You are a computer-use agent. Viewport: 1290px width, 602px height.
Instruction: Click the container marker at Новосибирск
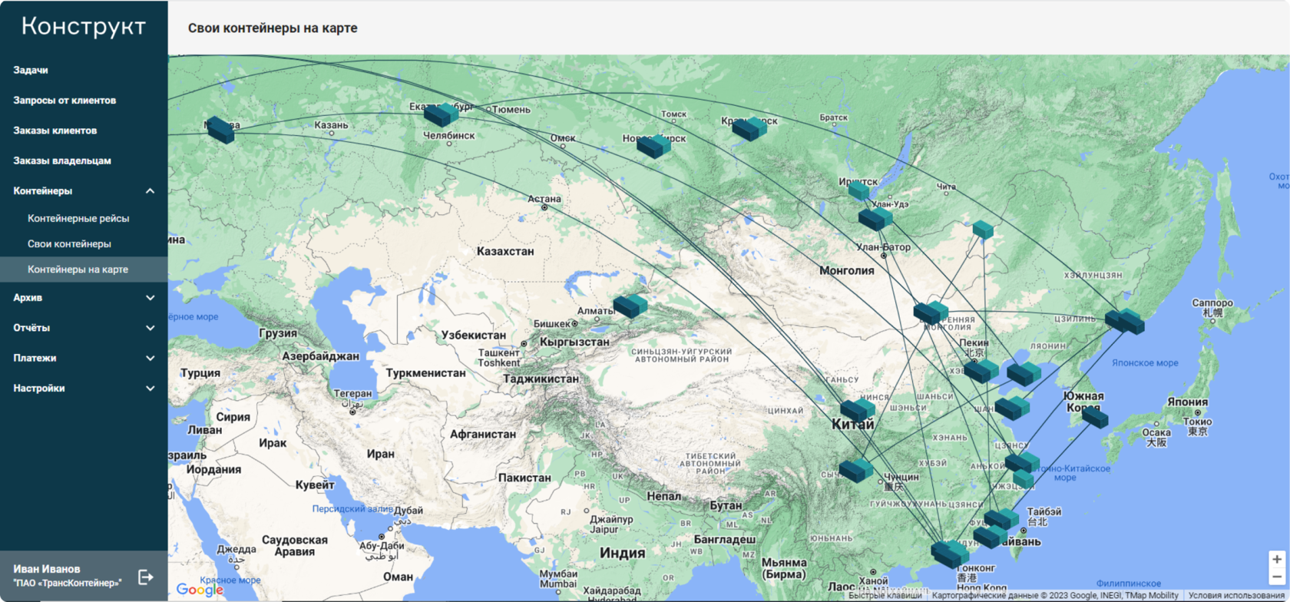[x=653, y=145]
